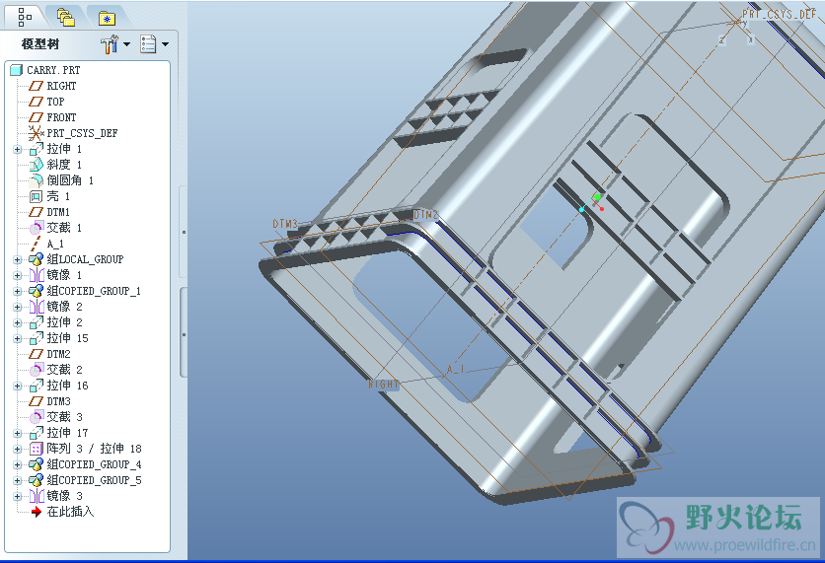The width and height of the screenshot is (825, 563).
Task: Select 镜像 3 feature label
Action: point(65,496)
